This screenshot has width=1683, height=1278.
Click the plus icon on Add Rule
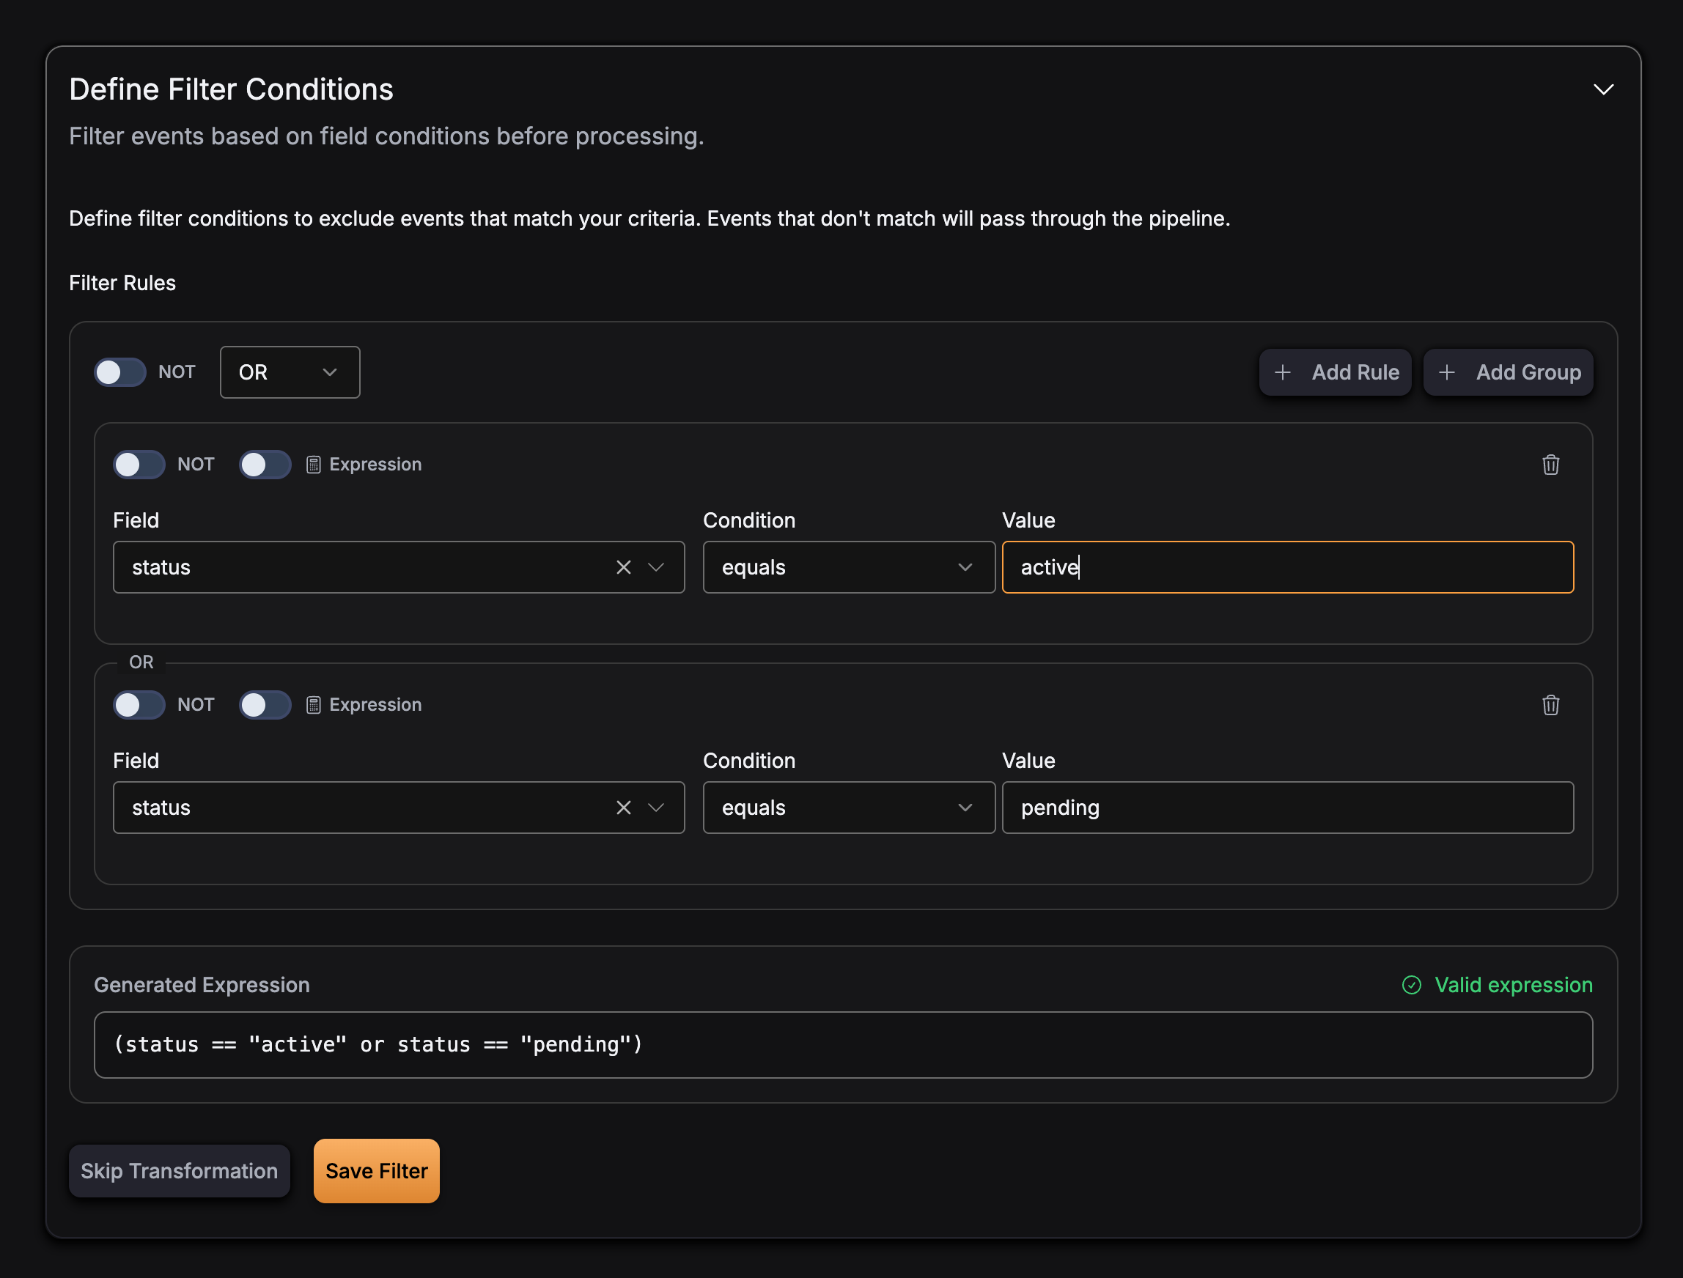click(1283, 372)
